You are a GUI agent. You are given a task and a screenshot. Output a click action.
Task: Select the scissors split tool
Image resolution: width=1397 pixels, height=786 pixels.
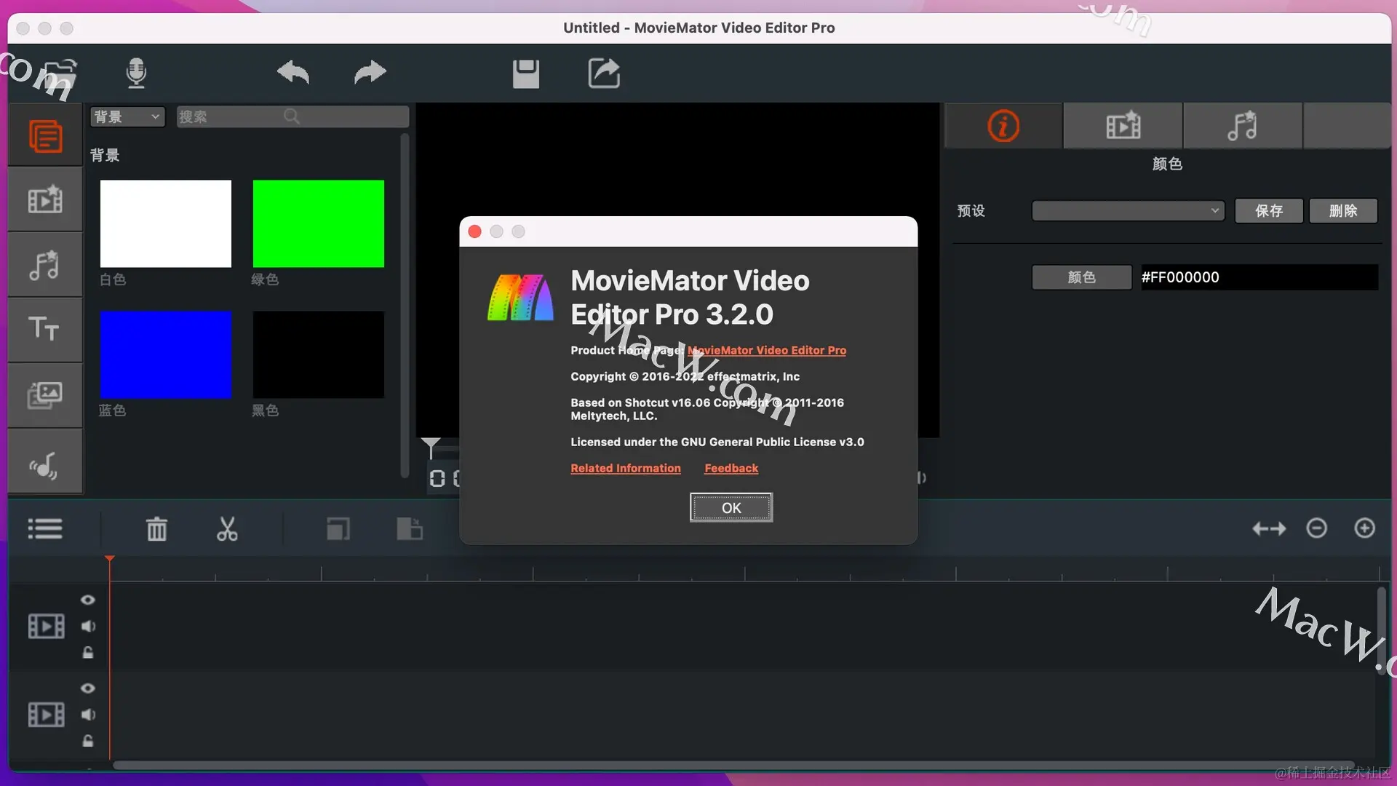(x=227, y=529)
